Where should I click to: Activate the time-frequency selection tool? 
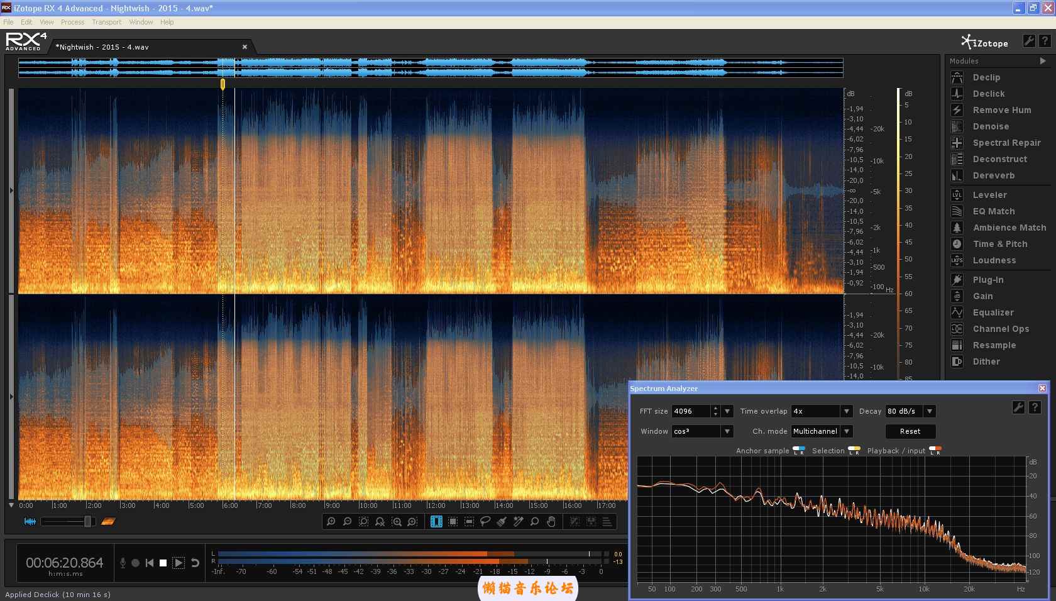453,522
